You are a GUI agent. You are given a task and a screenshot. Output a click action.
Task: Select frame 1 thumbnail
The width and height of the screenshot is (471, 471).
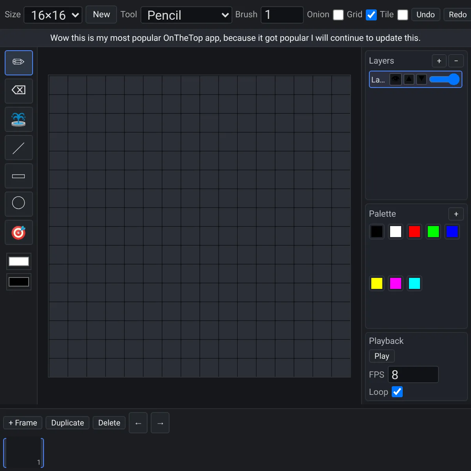24,453
